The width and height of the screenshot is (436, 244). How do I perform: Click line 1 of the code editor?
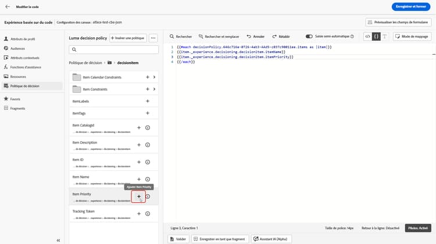point(254,47)
